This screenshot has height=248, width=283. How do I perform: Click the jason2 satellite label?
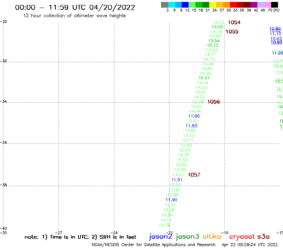[161, 237]
